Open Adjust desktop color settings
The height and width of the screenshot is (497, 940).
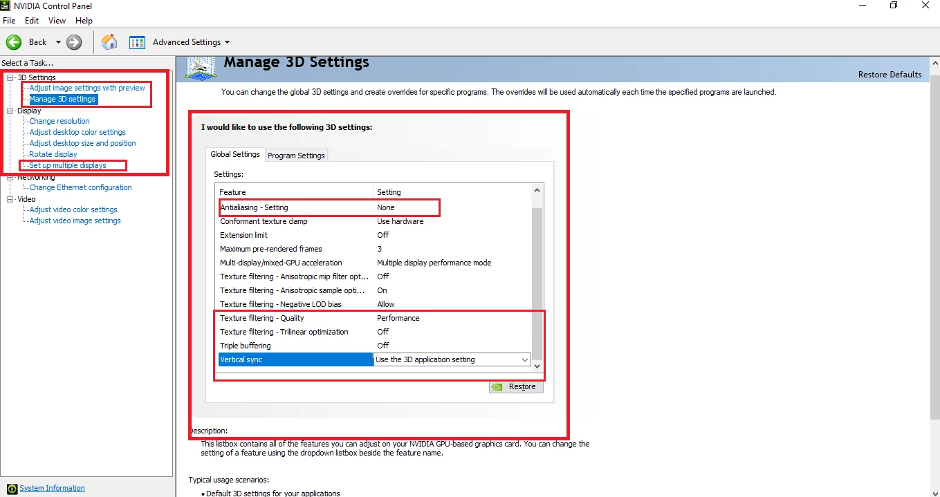pos(77,132)
